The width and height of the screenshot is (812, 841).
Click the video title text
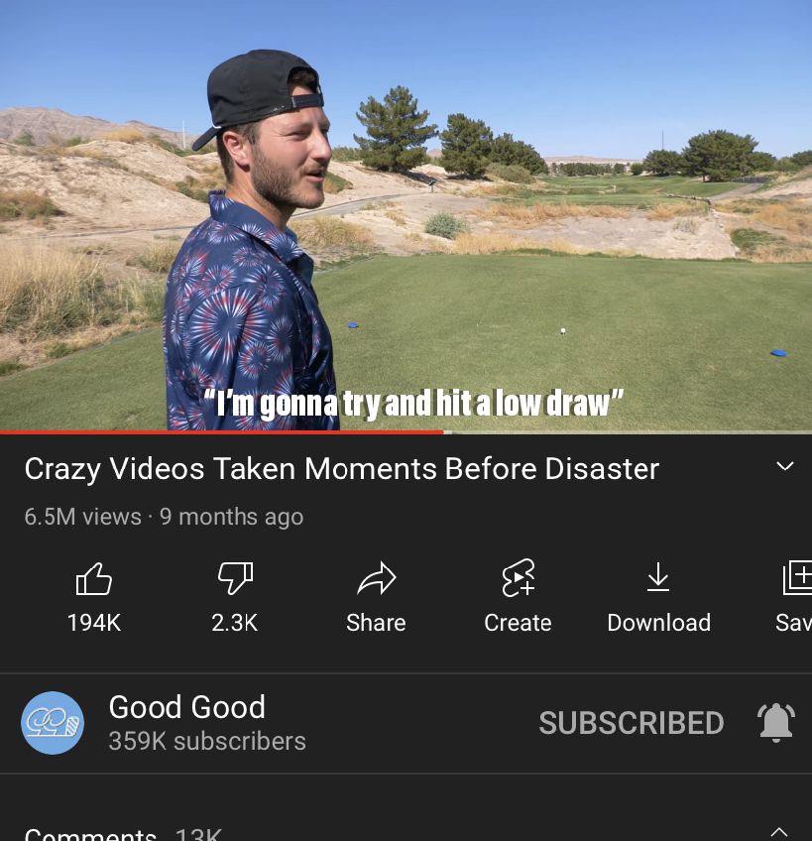pos(342,469)
